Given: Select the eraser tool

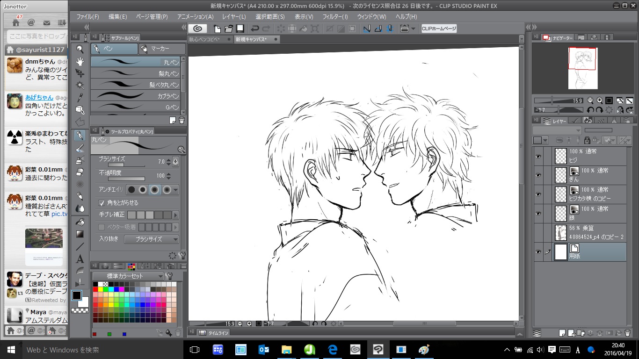Looking at the screenshot, I should tap(80, 172).
